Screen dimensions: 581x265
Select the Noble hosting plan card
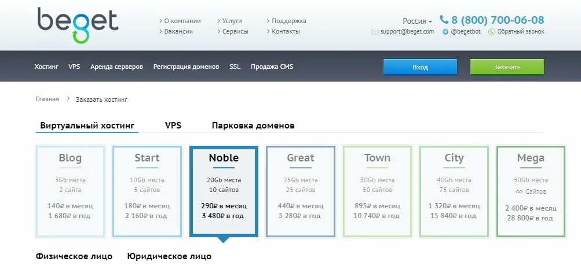[224, 192]
